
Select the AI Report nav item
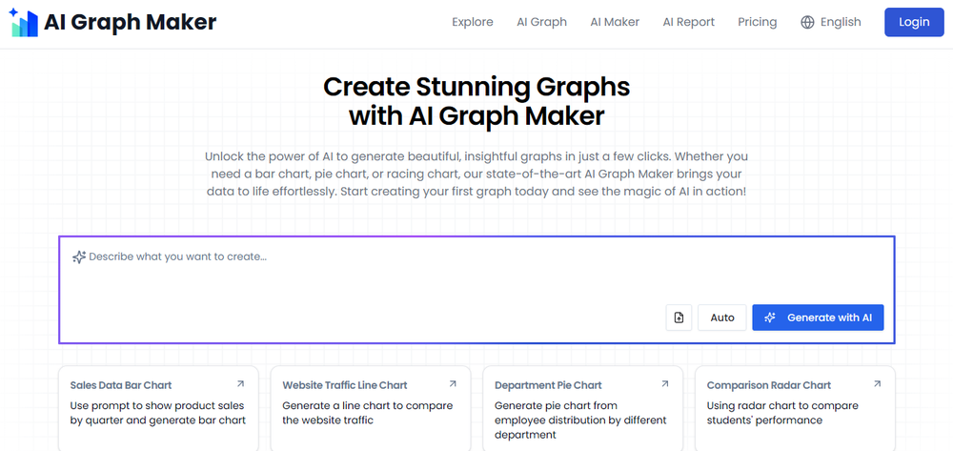pyautogui.click(x=688, y=22)
